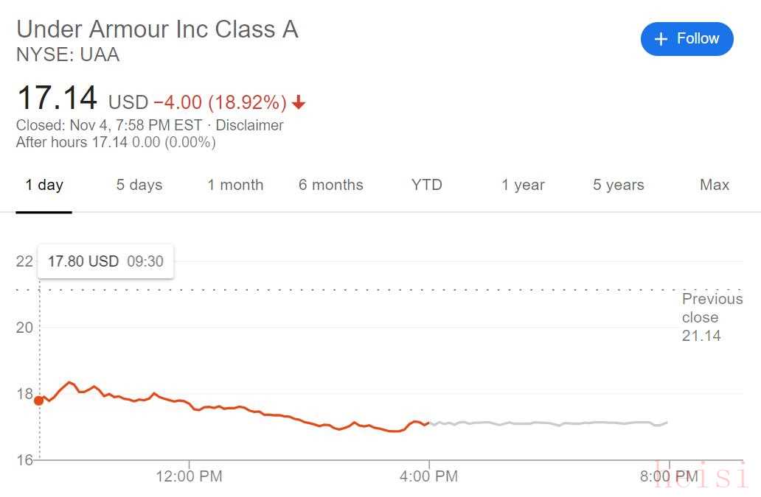Screen dimensions: 761x497
Task: Click the NYSE: UAA ticker text
Action: coord(68,54)
